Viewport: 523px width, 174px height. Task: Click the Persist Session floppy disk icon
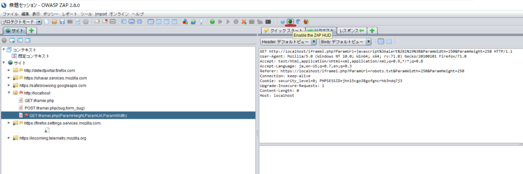coord(62,22)
